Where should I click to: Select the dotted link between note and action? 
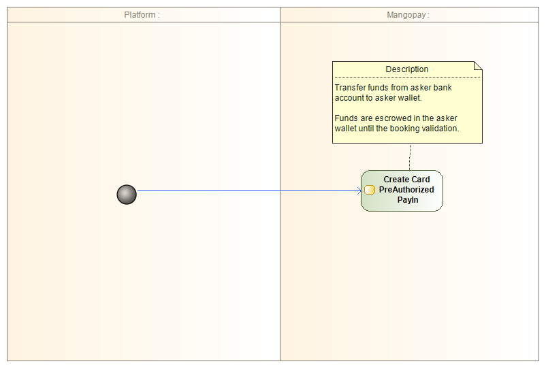click(x=410, y=156)
